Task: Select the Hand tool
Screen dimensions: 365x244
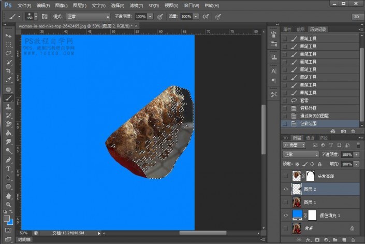Action: (x=8, y=196)
